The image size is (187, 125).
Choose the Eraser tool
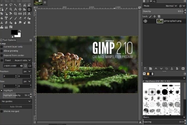(20, 18)
